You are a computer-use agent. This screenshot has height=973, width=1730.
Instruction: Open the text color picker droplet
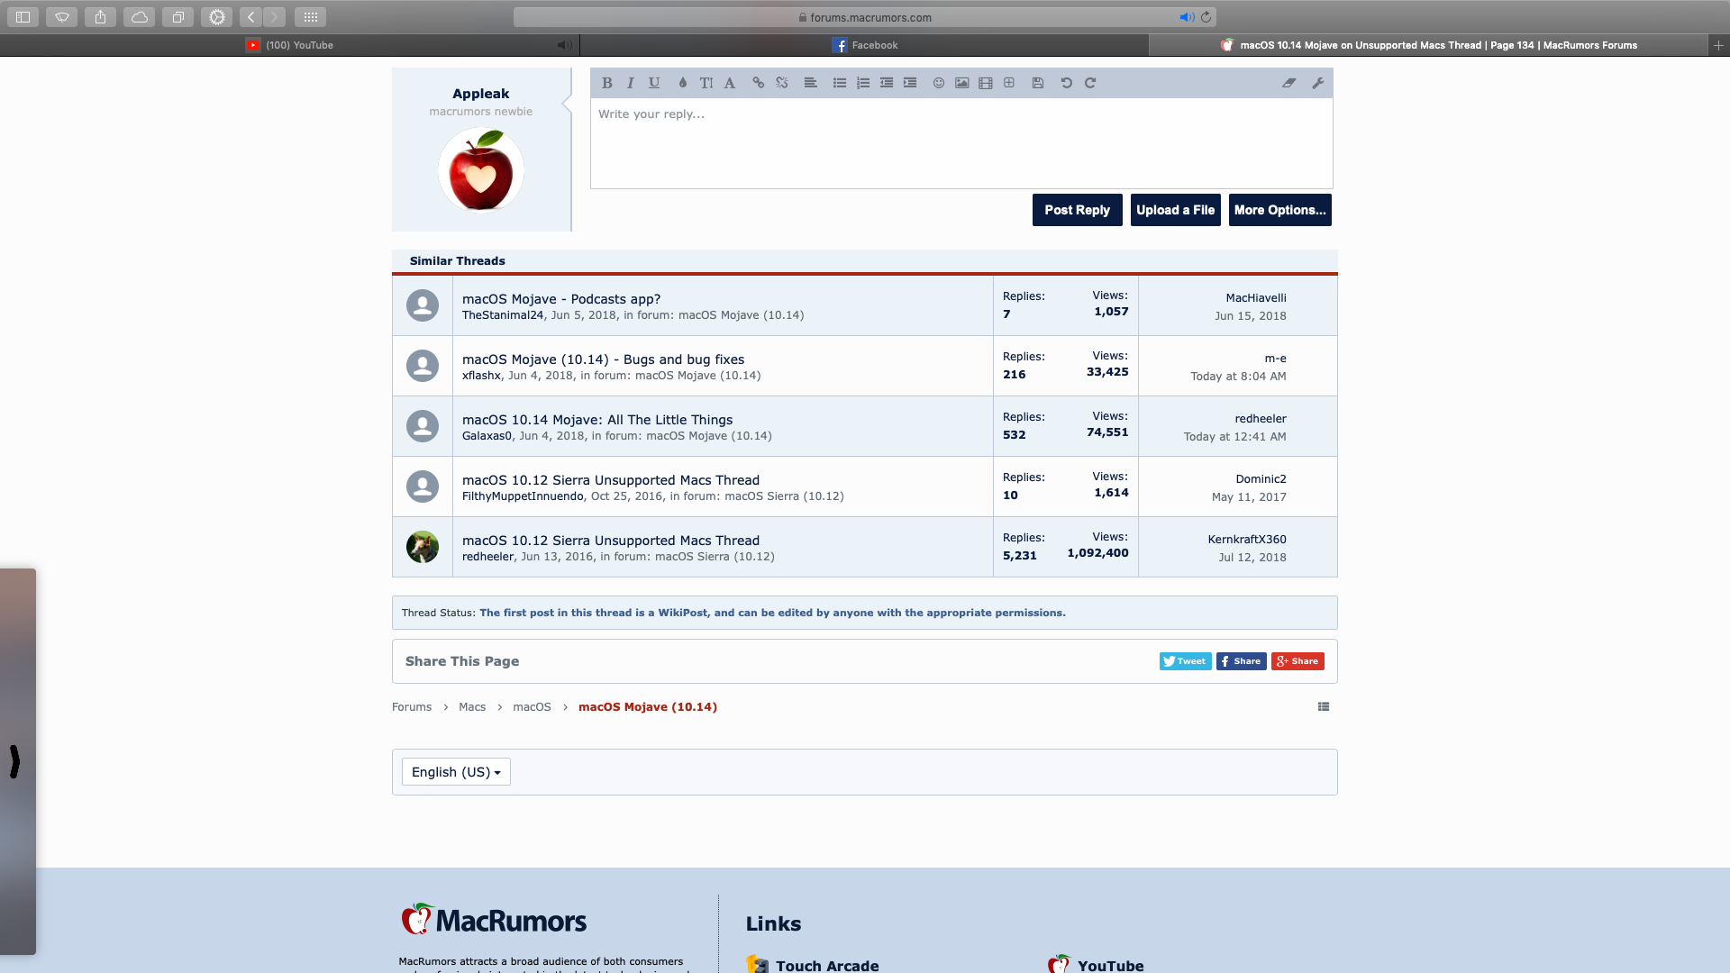click(683, 83)
